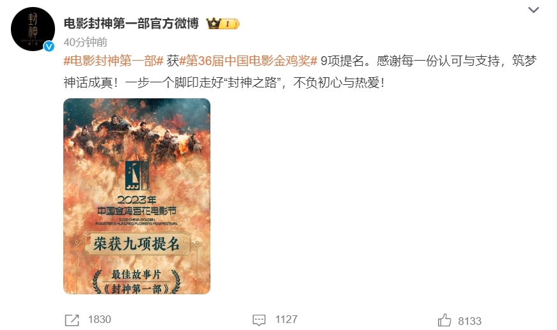The width and height of the screenshot is (557, 330).
Task: Click the 荣获九项提名 banner on poster
Action: tap(137, 244)
